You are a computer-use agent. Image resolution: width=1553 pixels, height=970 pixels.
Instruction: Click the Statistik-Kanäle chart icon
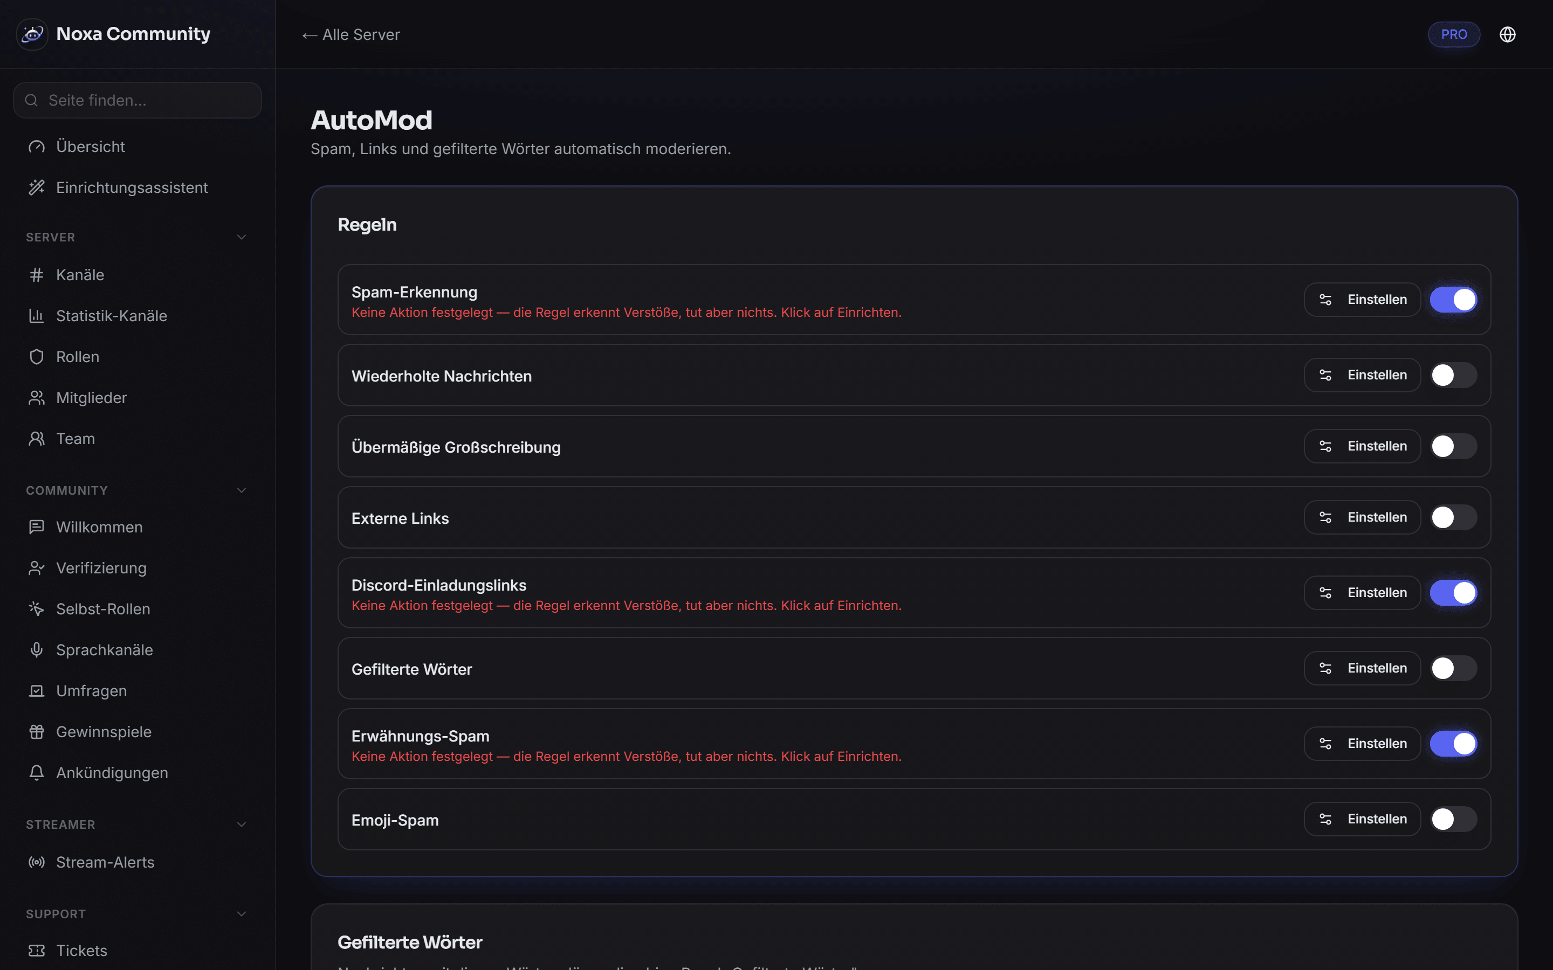click(37, 316)
